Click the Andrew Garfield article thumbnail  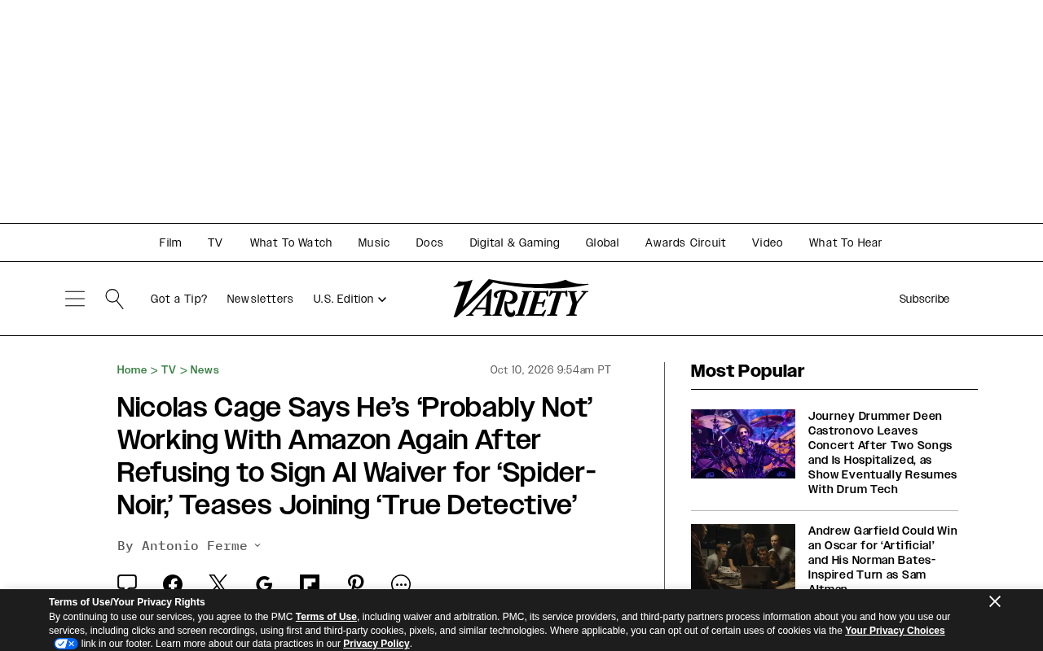pos(743,557)
